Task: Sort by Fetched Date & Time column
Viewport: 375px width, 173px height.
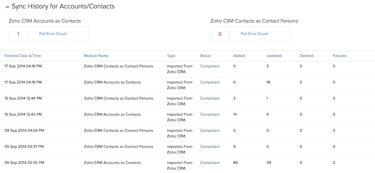Action: [23, 56]
